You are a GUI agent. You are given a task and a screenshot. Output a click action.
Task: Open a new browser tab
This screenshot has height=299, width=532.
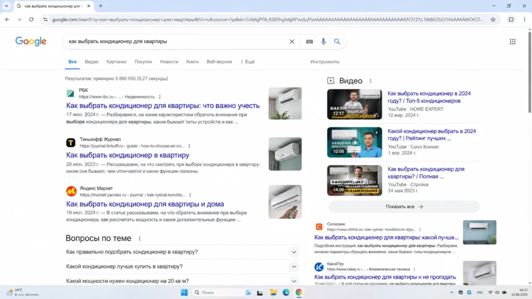(100, 6)
